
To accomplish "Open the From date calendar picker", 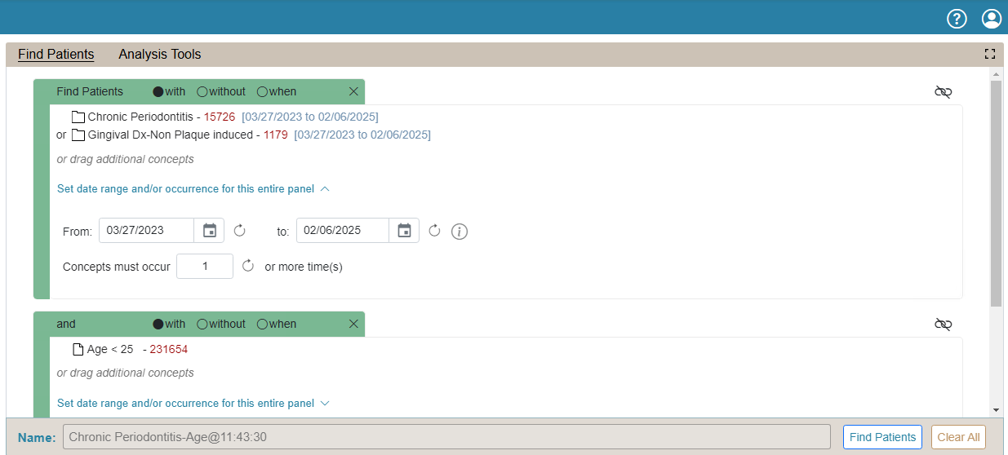I will (209, 231).
